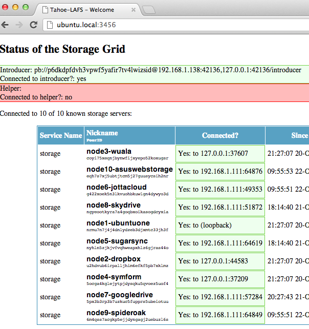The height and width of the screenshot is (329, 309).
Task: Click the Since time for node7-googledrive
Action: coord(288,297)
